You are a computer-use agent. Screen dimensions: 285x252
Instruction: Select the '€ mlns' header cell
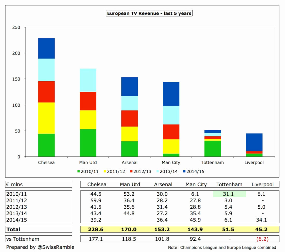pyautogui.click(x=38, y=184)
